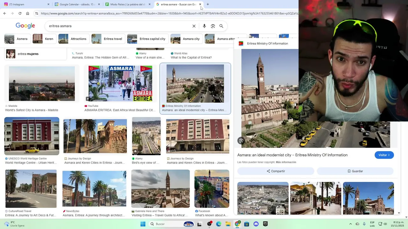This screenshot has height=229, width=408.
Task: Open Alamy Bird's eye view image
Action: (x=146, y=136)
